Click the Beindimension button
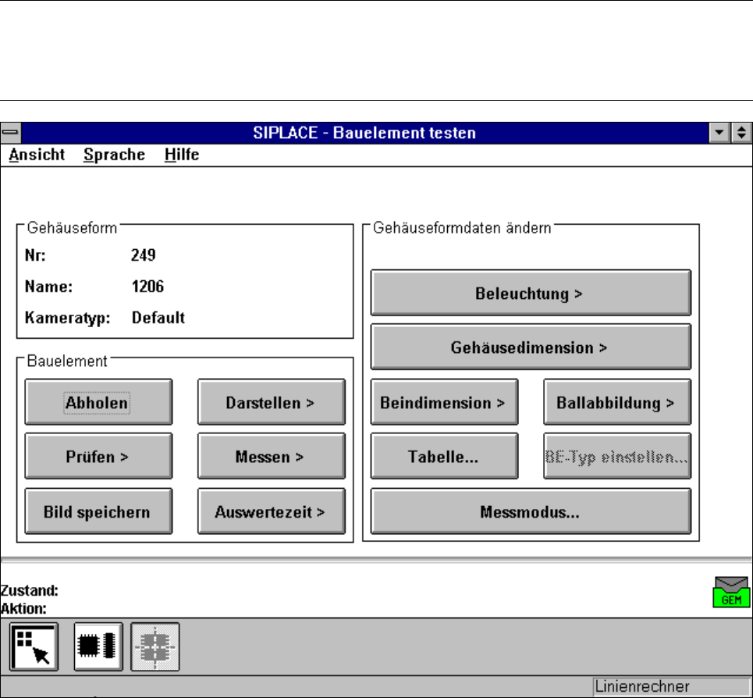 click(x=443, y=402)
